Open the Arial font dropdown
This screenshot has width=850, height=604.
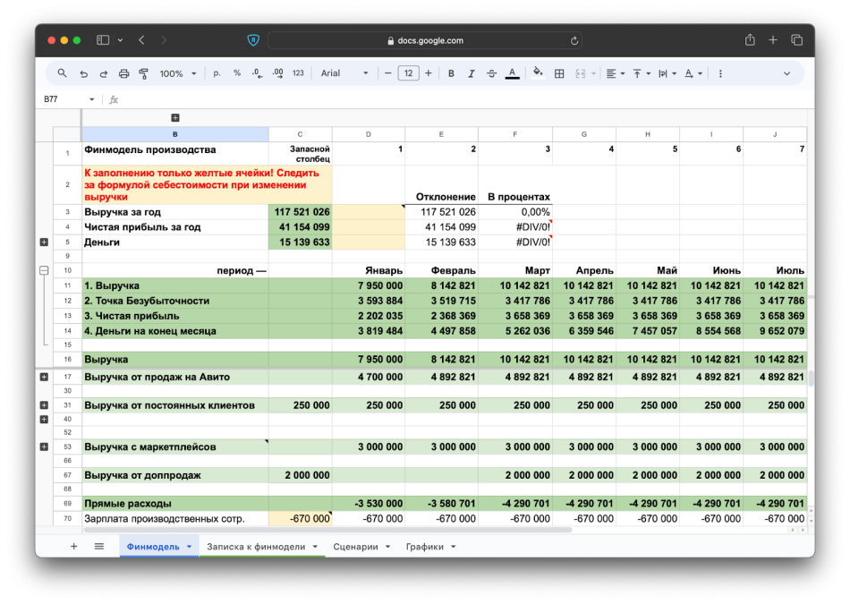coord(344,73)
